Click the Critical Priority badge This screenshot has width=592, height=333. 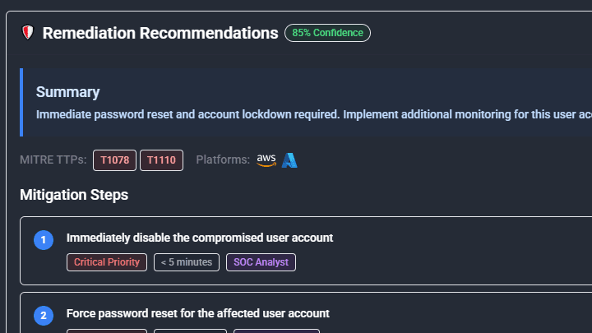tap(107, 262)
